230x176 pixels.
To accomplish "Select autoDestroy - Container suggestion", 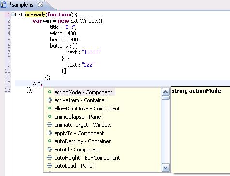I will pyautogui.click(x=83, y=141).
